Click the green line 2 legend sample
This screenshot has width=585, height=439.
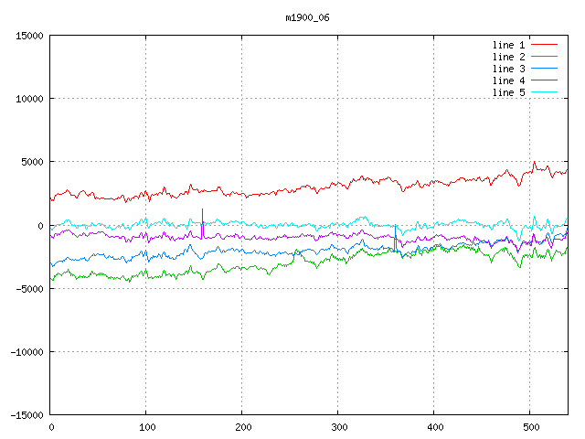(544, 57)
